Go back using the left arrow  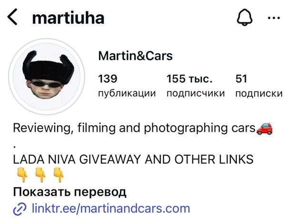[x=12, y=17]
